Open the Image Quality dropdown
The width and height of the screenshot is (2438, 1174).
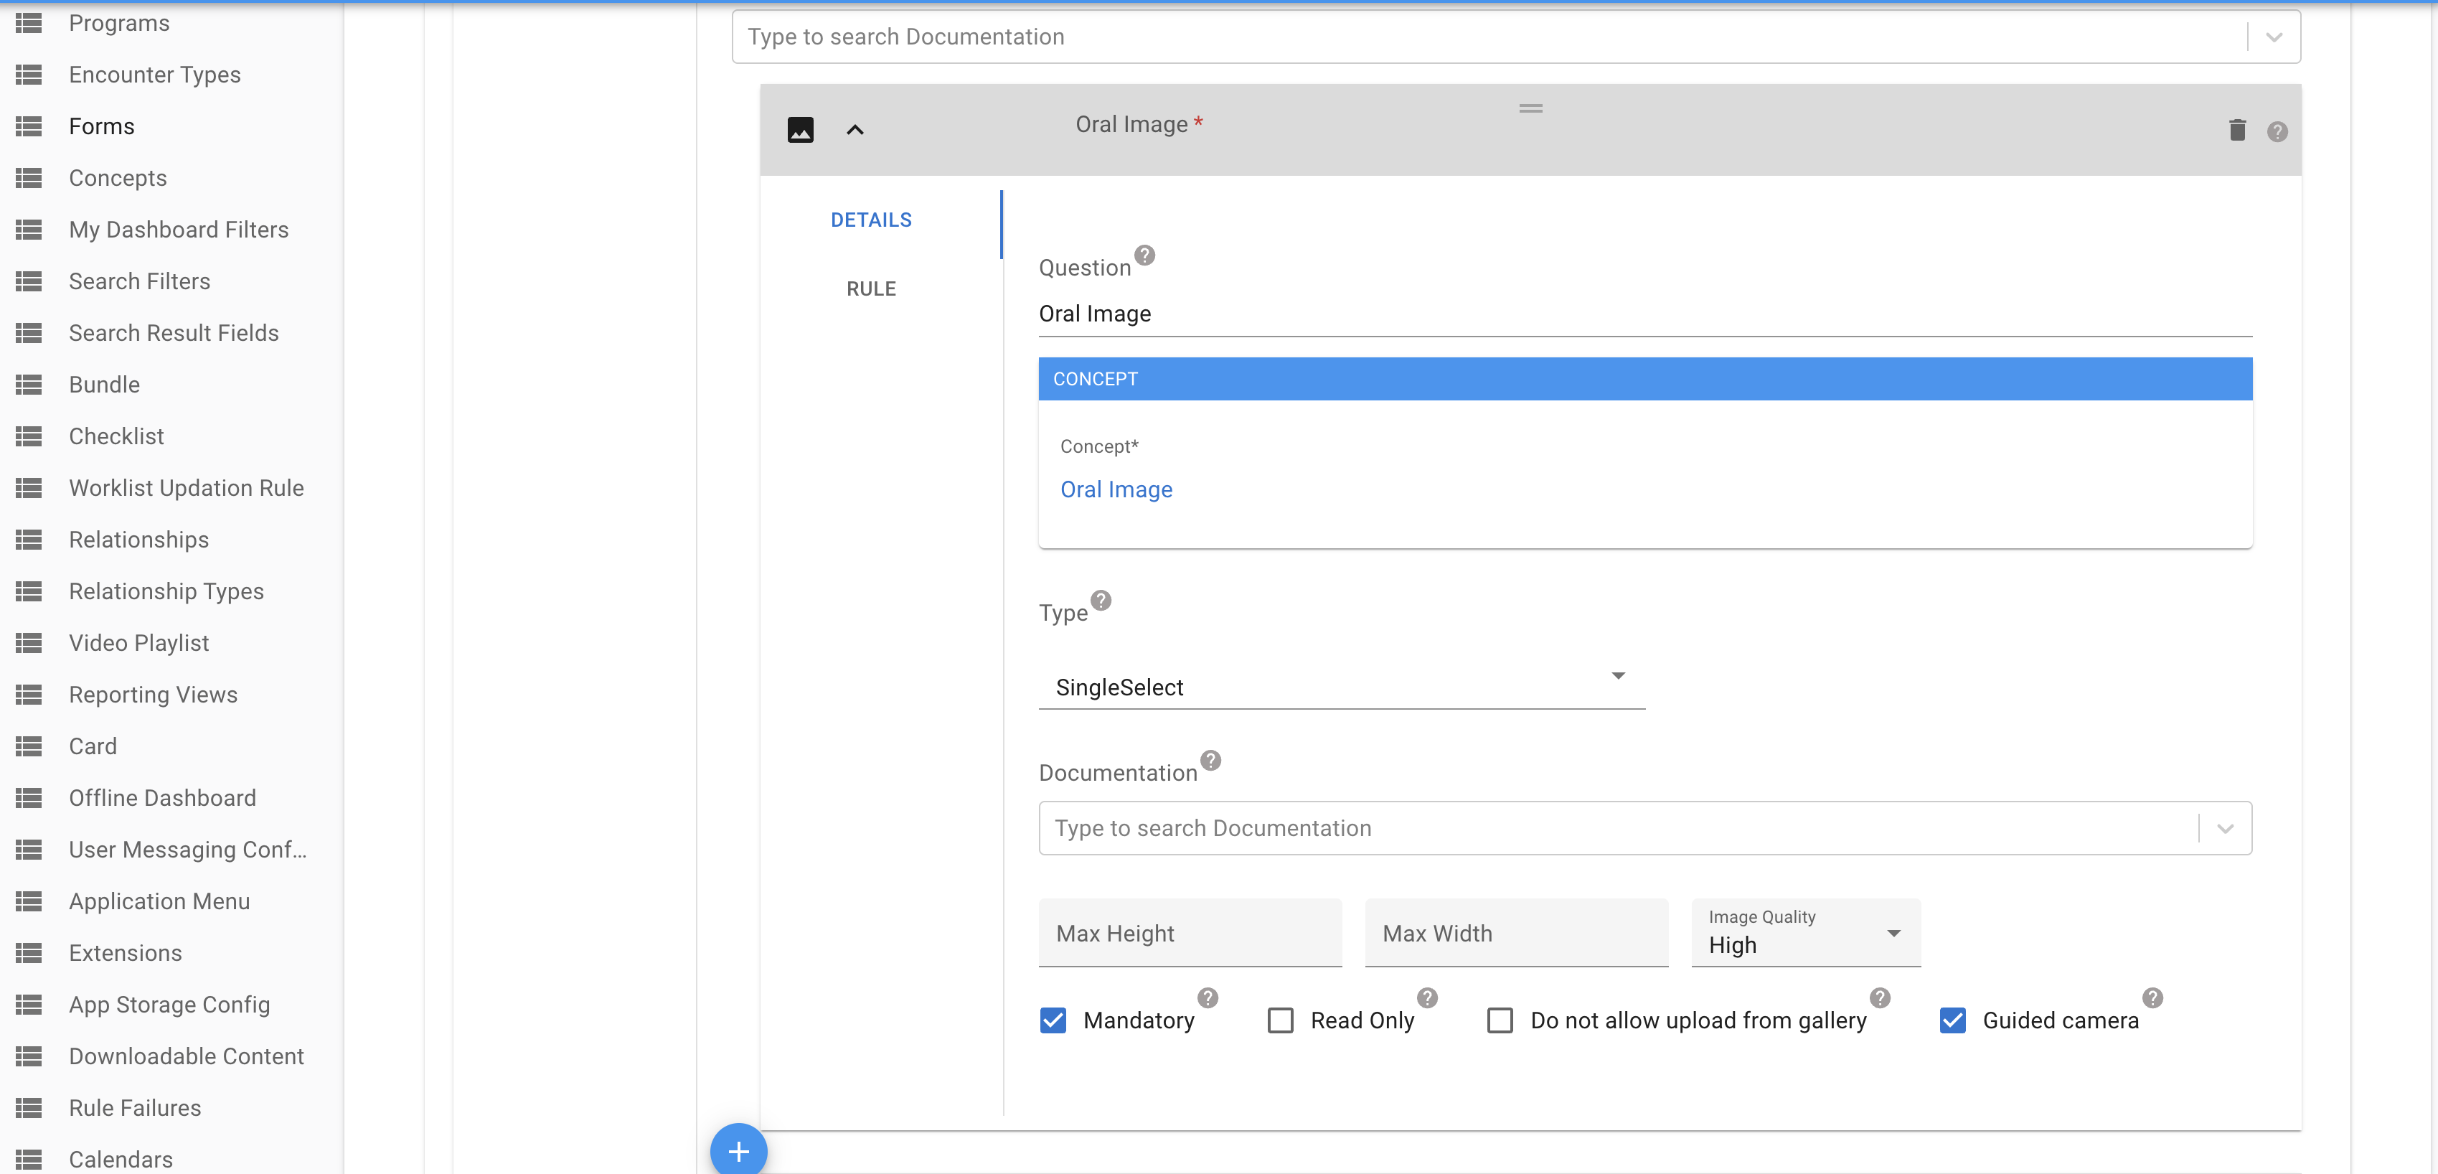click(1806, 933)
